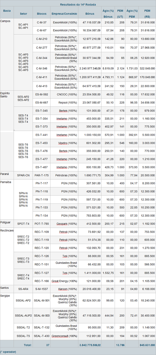156x355 pixels.
Task: Select the bonus value 2.240.977.346,09
Action: click(90, 68)
